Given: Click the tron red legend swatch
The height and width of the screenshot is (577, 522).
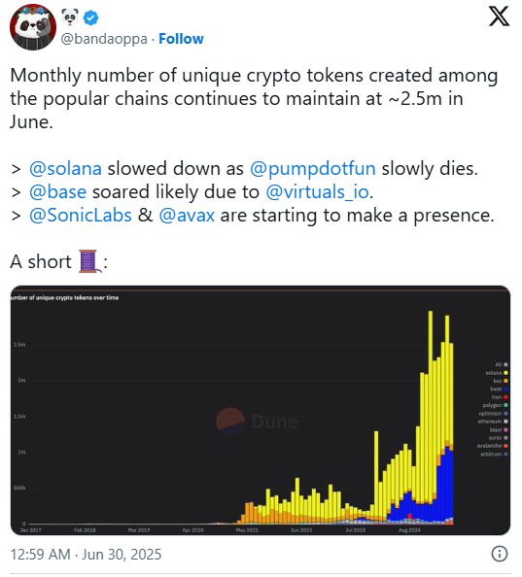Looking at the screenshot, I should tap(505, 397).
